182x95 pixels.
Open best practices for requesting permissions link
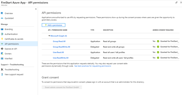tap(93, 66)
